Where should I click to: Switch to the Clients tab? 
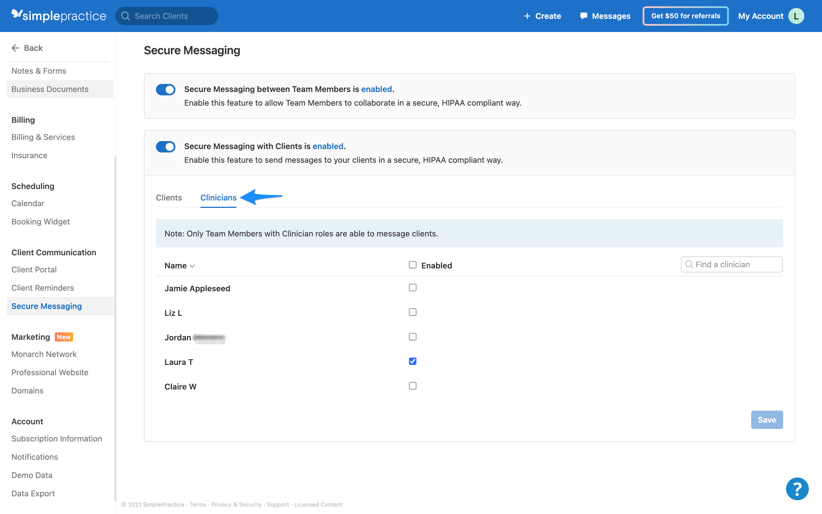(169, 198)
